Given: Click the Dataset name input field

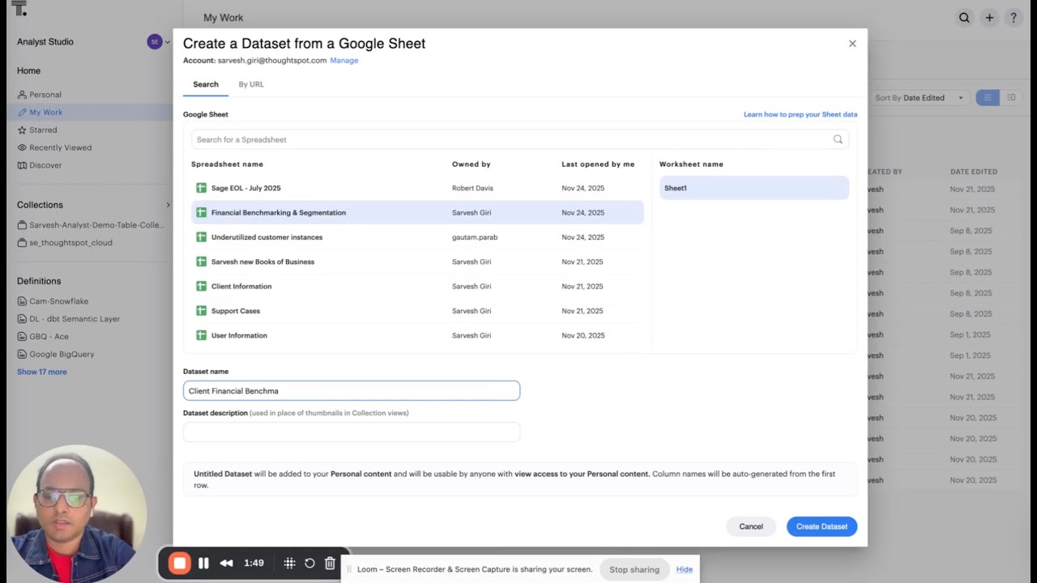Looking at the screenshot, I should [352, 390].
